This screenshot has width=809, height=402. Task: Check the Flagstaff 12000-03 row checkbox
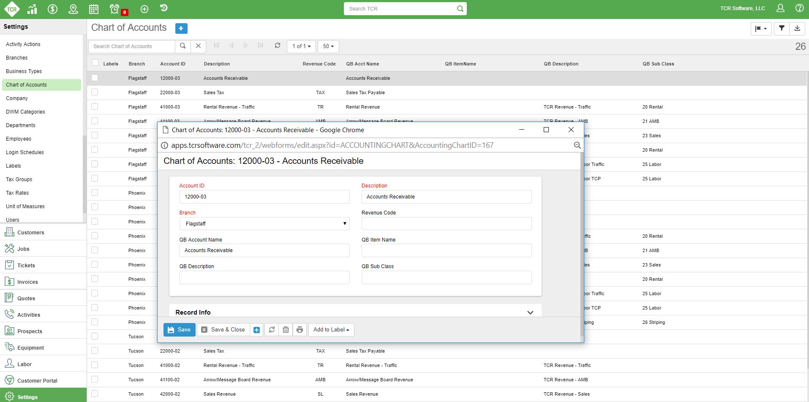coord(95,78)
